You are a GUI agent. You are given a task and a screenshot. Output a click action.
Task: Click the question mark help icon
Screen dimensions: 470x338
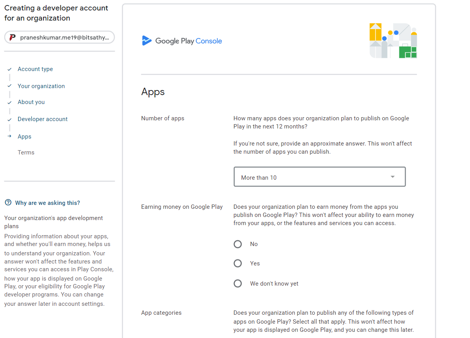8,203
